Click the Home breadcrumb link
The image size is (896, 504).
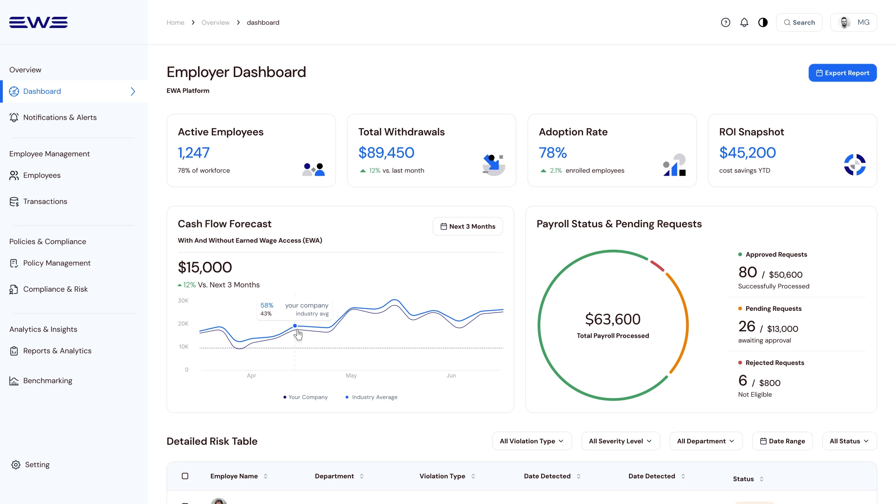175,22
